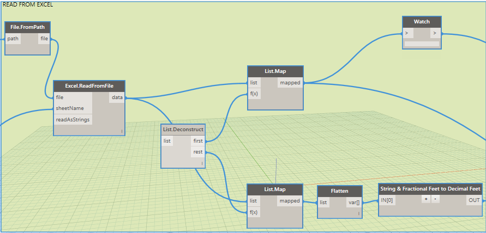Viewport: 486px width, 233px height.
Task: Select the List.Deconstruct node header
Action: tap(183, 130)
